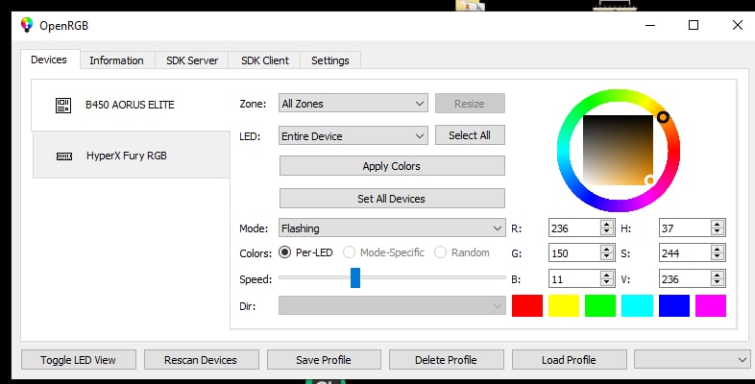Click the Rescan Devices button
755x384 pixels.
[x=202, y=359]
